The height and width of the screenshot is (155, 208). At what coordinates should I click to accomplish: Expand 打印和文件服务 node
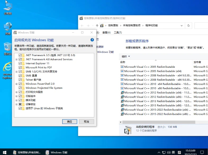pos(16,92)
